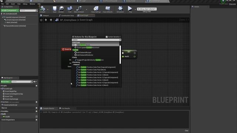
Task: Toggle the Health variable instance editable icon
Action: (x=36, y=117)
